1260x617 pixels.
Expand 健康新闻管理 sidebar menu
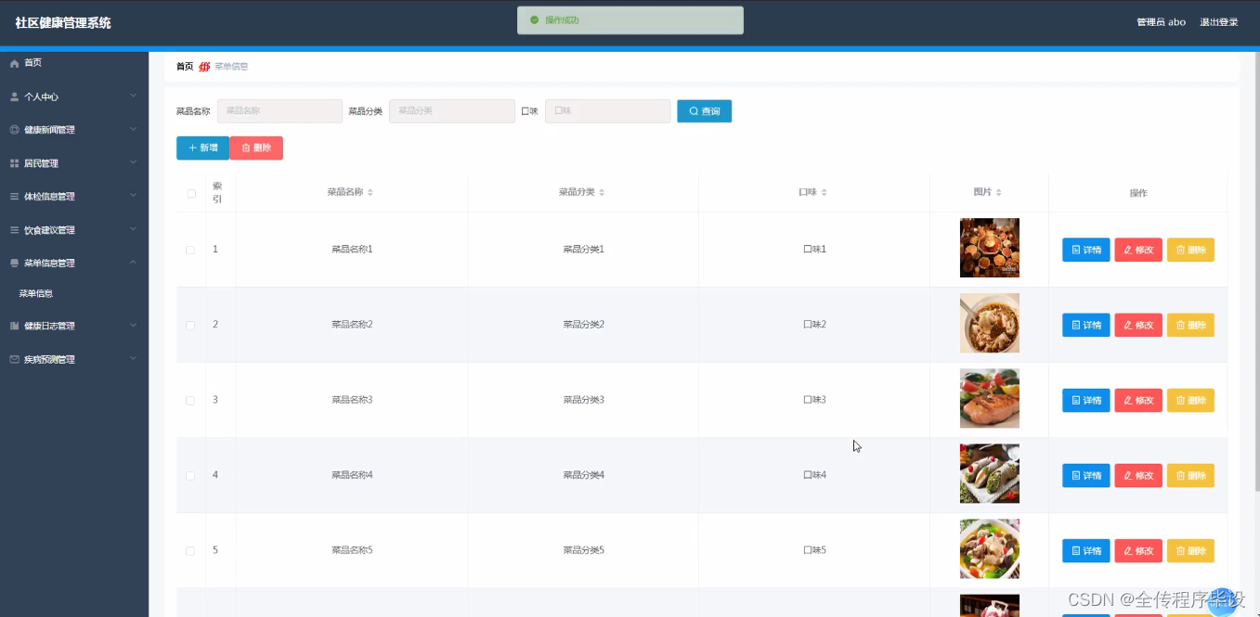pyautogui.click(x=74, y=130)
